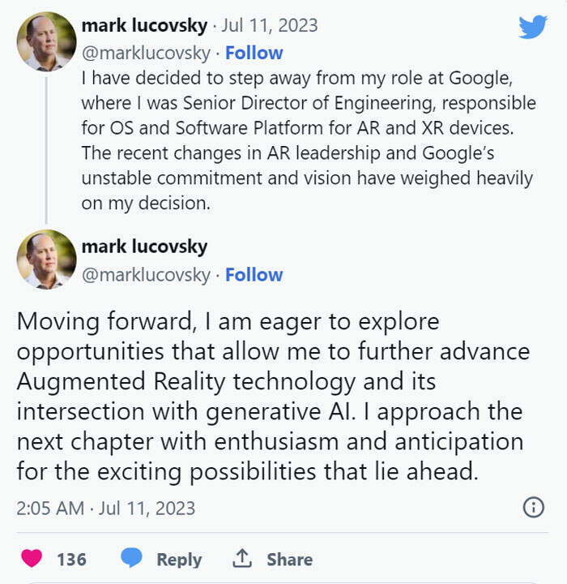Screen dimensions: 567x584
Task: Click the blue reply speech bubble icon
Action: tap(131, 559)
